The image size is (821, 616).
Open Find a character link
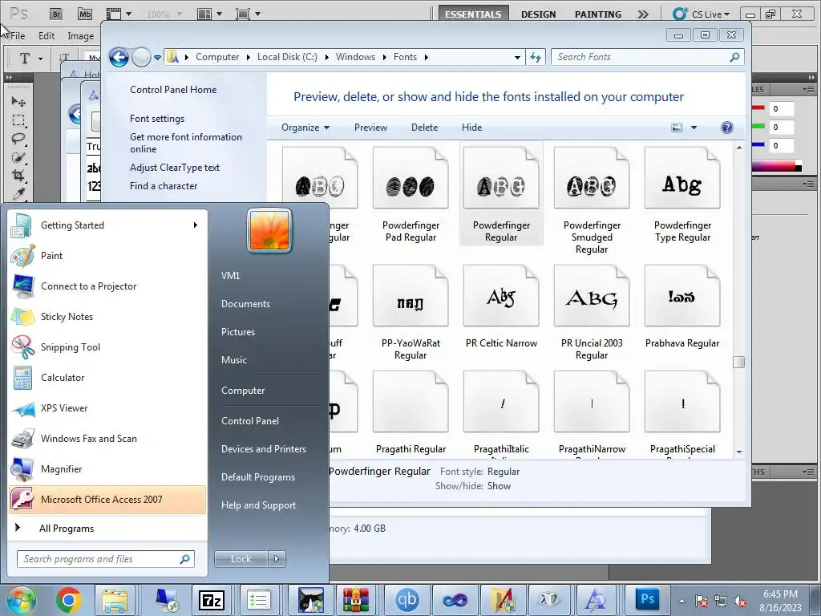point(164,186)
